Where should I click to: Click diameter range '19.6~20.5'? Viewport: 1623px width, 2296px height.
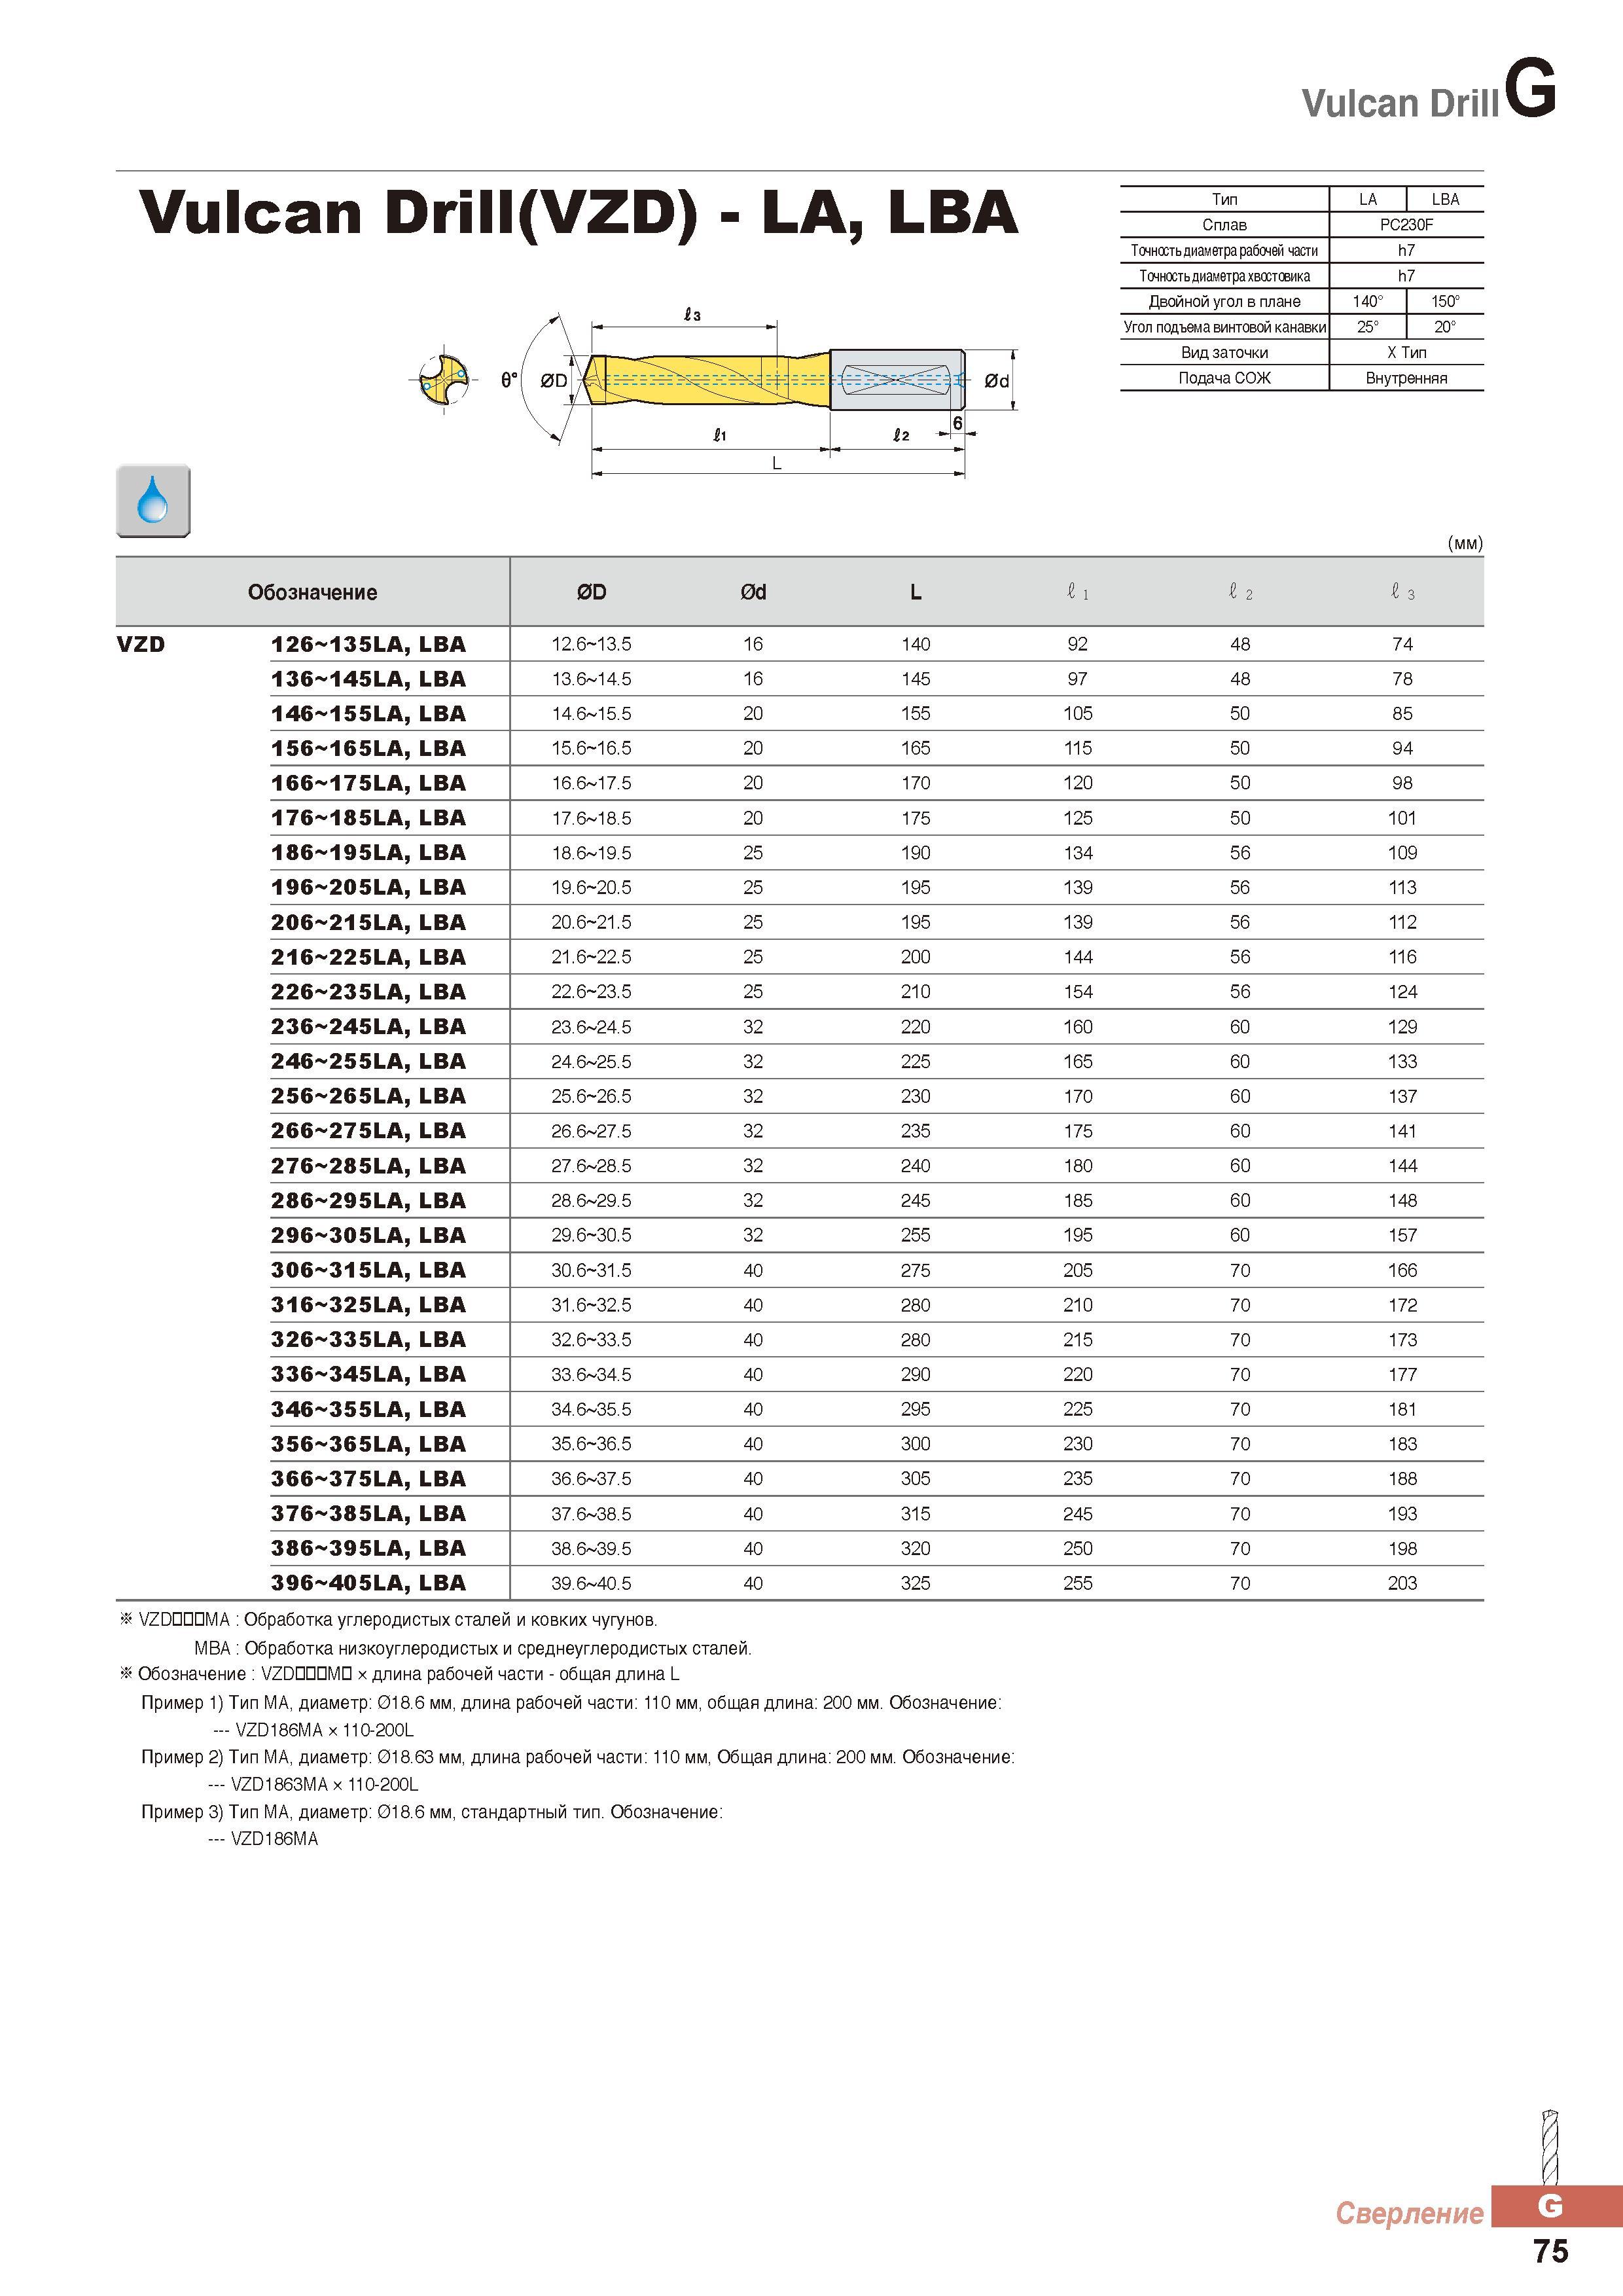tap(591, 887)
